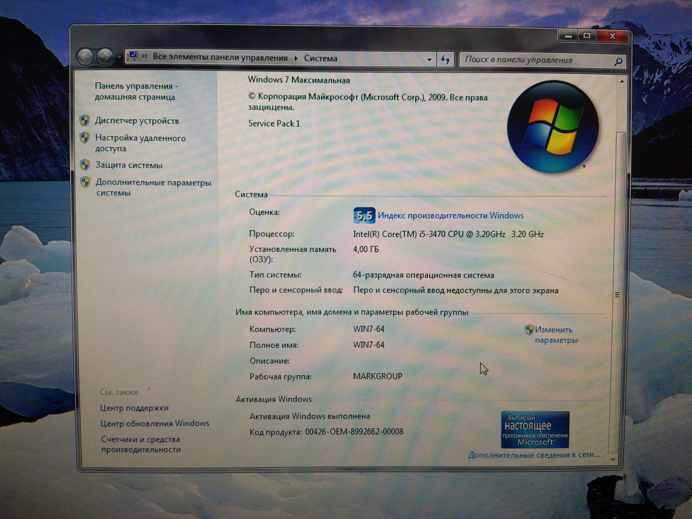
Task: Open 'Настройка удаленного доступа' link
Action: (x=140, y=143)
